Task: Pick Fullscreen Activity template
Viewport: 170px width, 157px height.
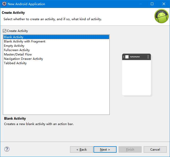Action: (x=56, y=50)
